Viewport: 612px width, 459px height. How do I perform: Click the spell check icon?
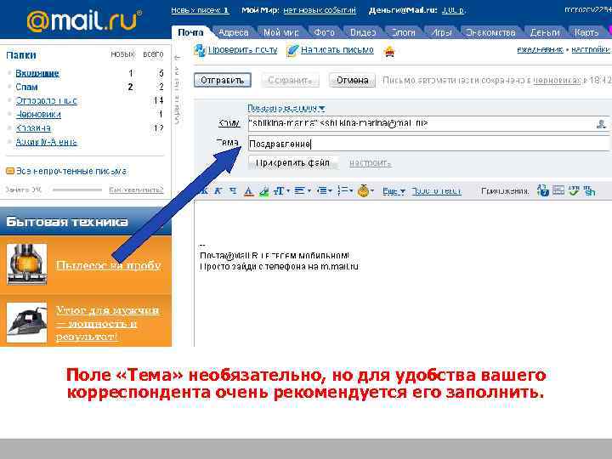(574, 190)
